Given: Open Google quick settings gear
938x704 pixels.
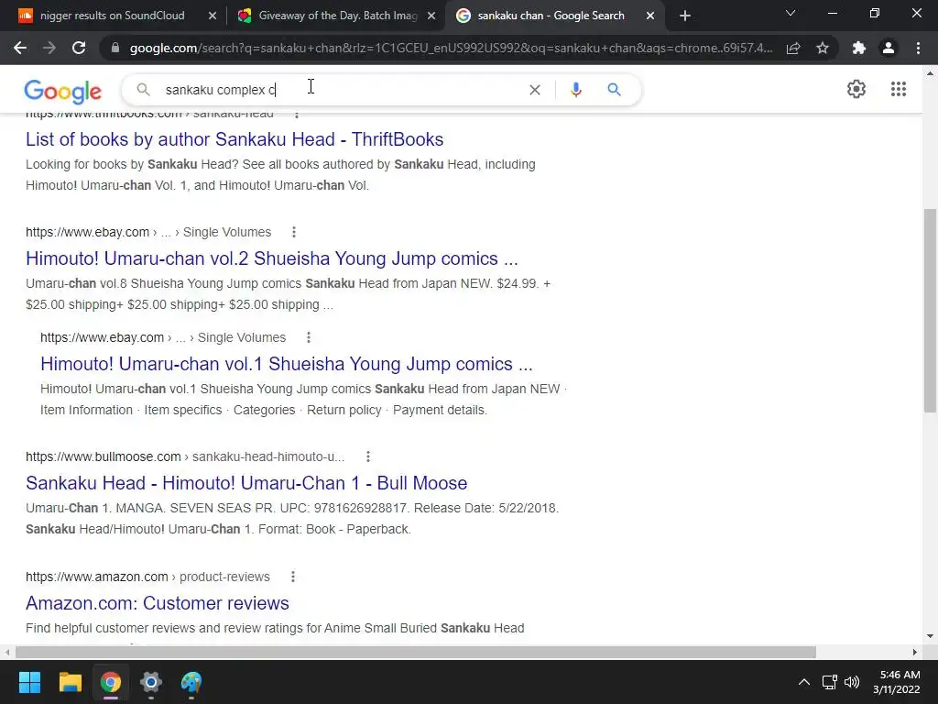Looking at the screenshot, I should point(856,89).
